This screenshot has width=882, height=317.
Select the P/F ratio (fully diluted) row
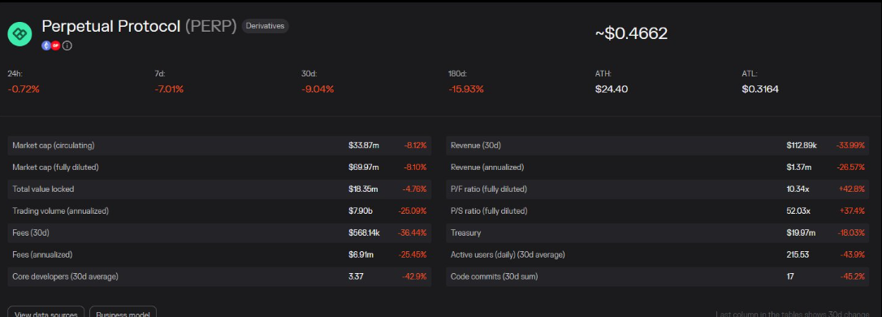658,189
